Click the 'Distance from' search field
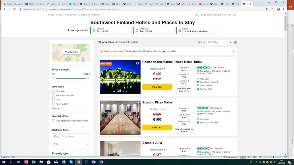The image size is (294, 165). pyautogui.click(x=71, y=137)
